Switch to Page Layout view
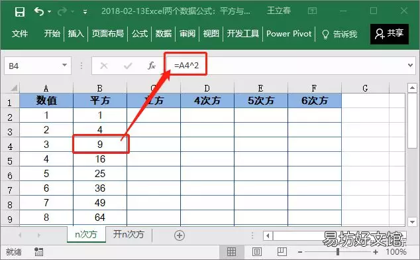The height and width of the screenshot is (260, 420). click(x=257, y=251)
